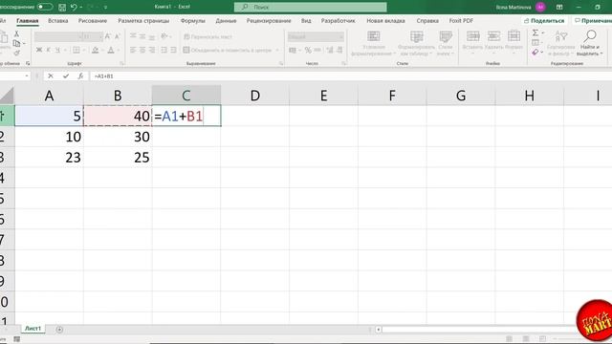Toggle the AutoSave switch in the title bar
The image size is (612, 344).
coord(45,7)
